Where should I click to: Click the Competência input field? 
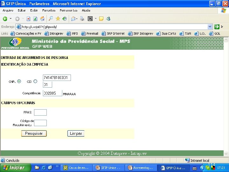tap(52, 93)
